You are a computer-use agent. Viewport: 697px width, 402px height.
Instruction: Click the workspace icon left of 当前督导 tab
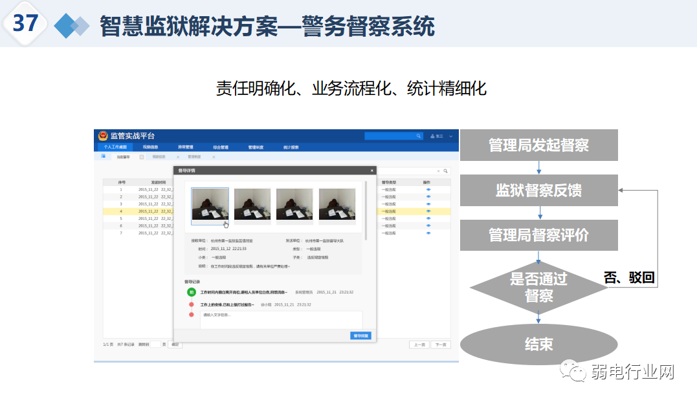[x=104, y=155]
